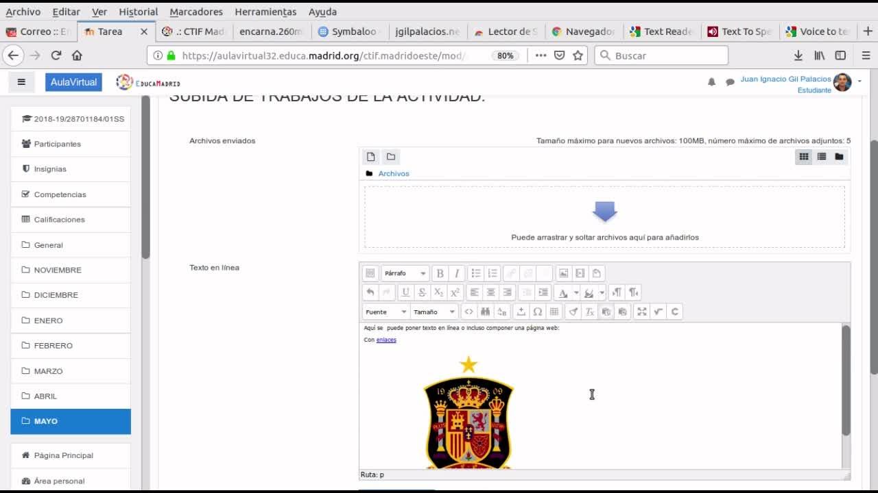
Task: Open the notifications bell
Action: (711, 82)
